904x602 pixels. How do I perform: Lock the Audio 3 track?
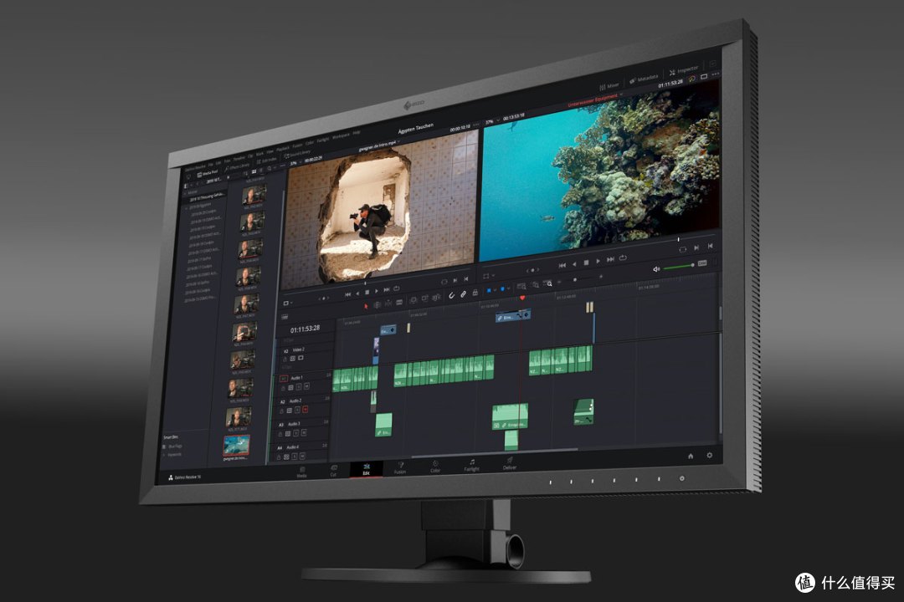click(x=280, y=434)
